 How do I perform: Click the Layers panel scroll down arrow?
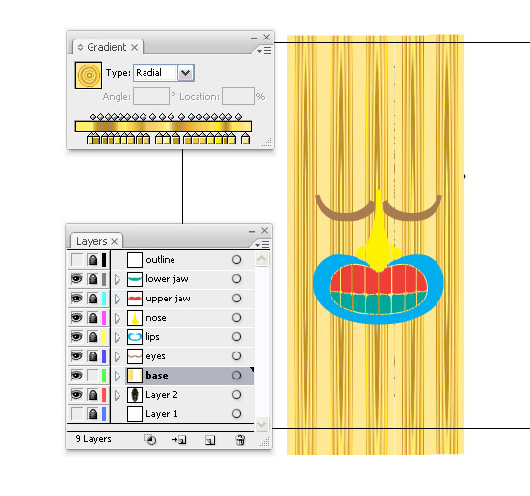pyautogui.click(x=262, y=424)
